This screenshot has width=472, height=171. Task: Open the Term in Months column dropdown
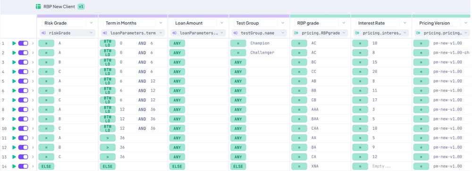tap(161, 23)
